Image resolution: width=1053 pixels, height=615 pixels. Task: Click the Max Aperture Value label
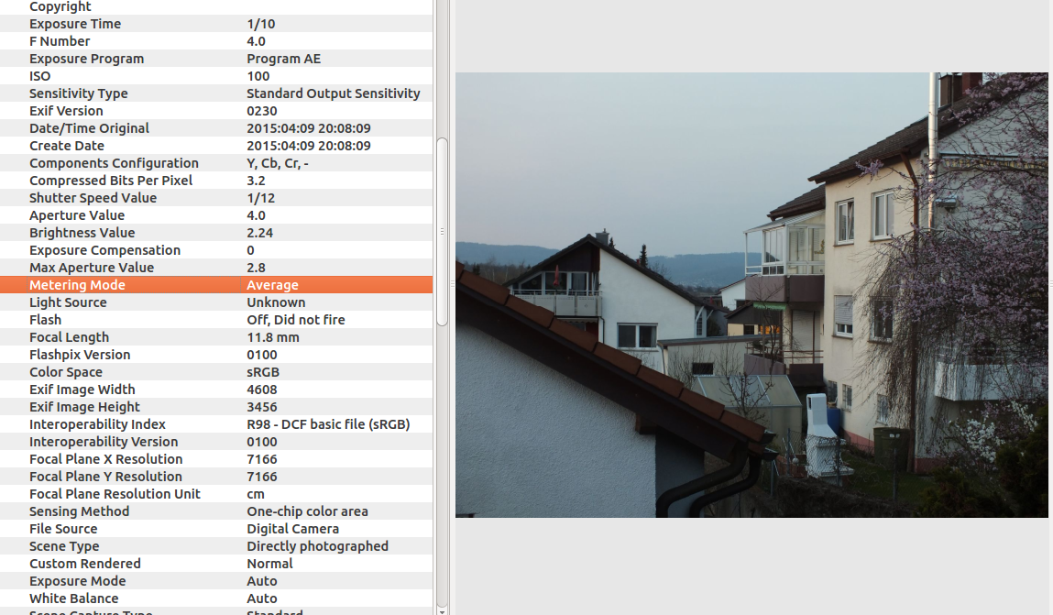pyautogui.click(x=92, y=268)
